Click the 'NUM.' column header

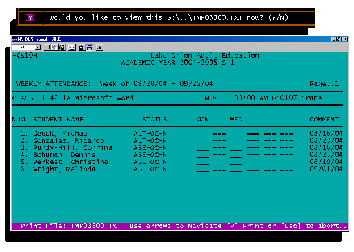tap(20, 120)
